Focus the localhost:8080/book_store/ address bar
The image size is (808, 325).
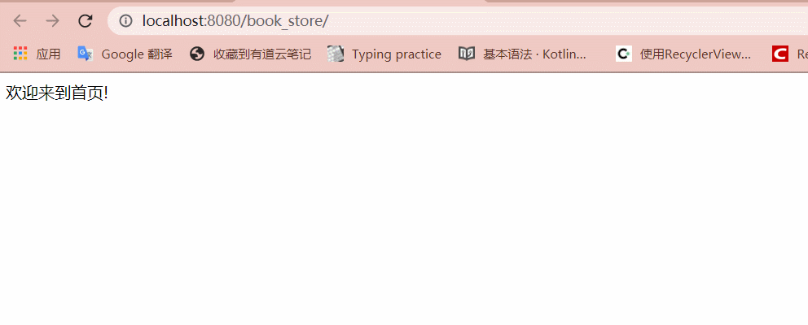click(x=235, y=21)
